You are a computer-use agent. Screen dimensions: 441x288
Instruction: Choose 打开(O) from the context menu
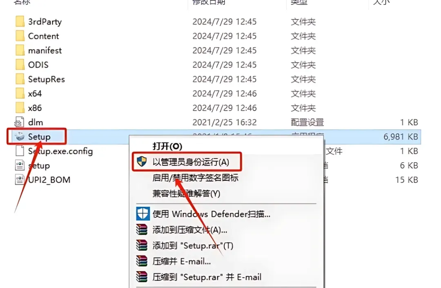pyautogui.click(x=167, y=146)
